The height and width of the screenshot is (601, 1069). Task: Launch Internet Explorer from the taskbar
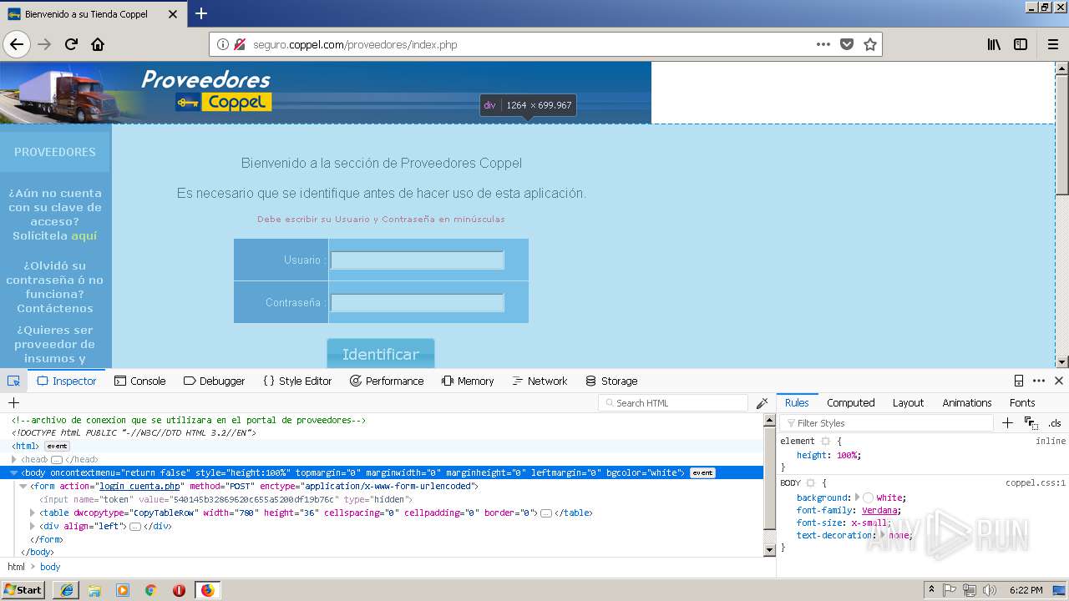[x=66, y=590]
